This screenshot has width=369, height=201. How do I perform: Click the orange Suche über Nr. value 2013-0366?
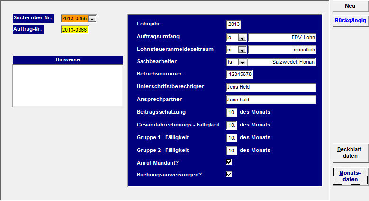(x=74, y=18)
